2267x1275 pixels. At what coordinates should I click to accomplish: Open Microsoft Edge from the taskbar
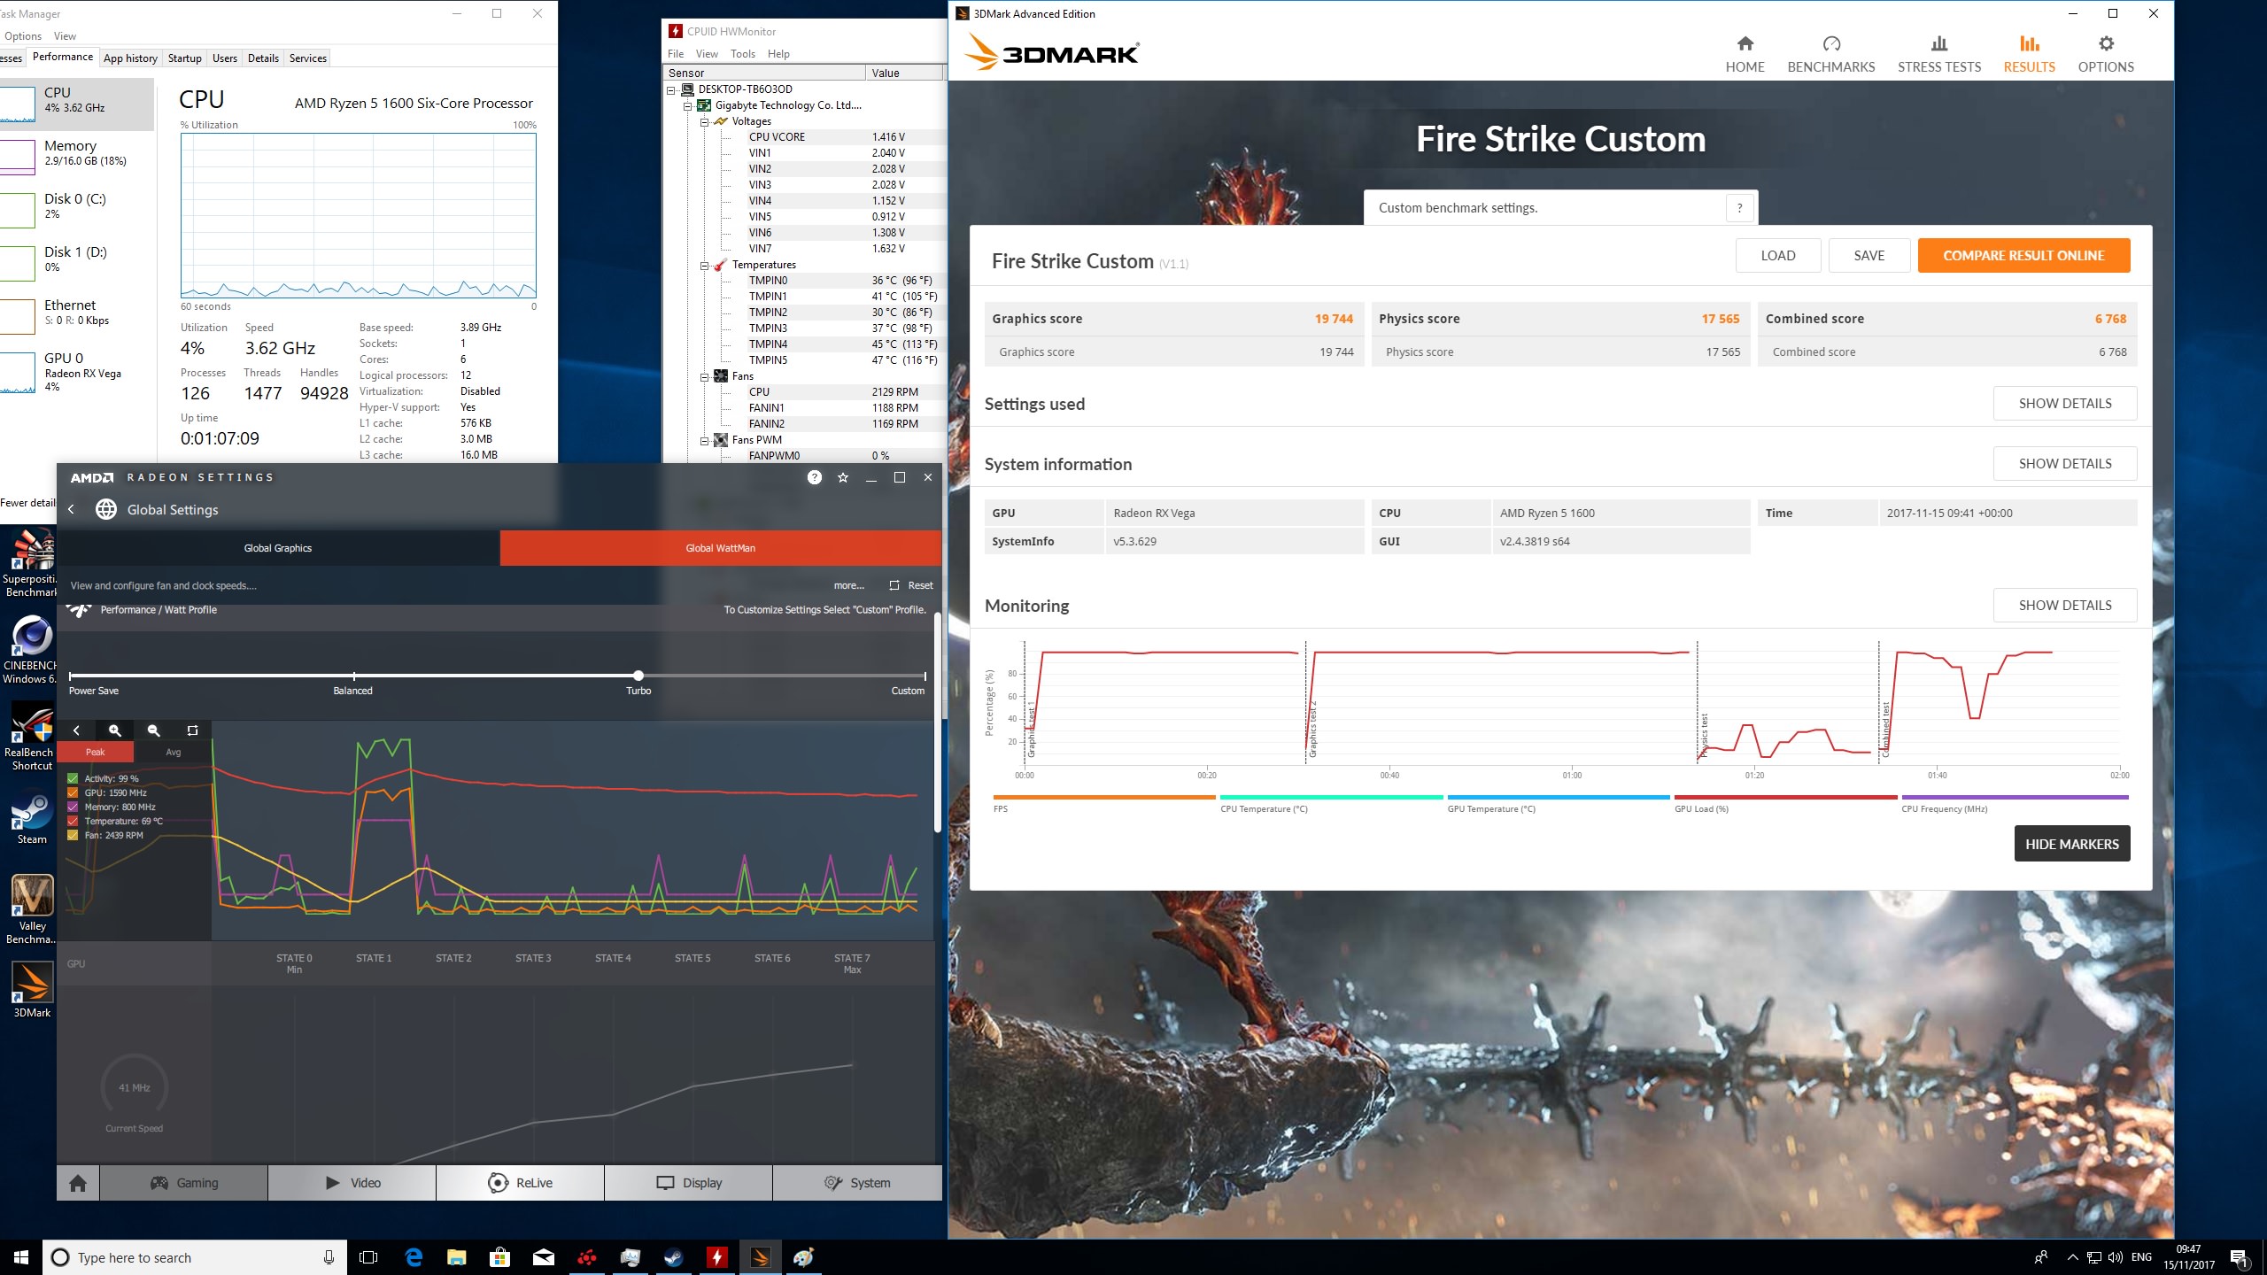click(x=414, y=1257)
